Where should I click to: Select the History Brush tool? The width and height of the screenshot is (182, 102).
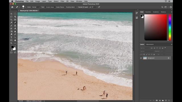pos(11,29)
